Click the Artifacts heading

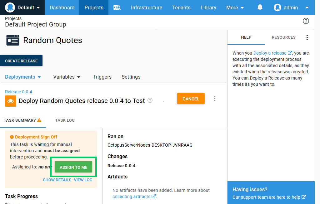pos(117,177)
